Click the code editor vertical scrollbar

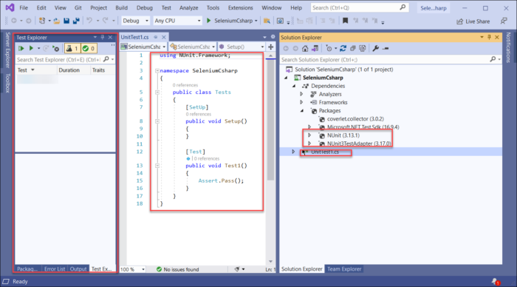pos(271,119)
